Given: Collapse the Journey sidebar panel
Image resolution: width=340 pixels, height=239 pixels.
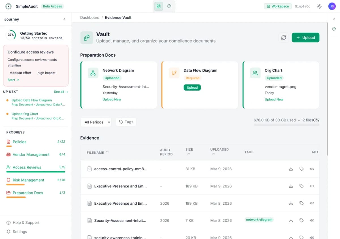Looking at the screenshot, I should tap(64, 19).
